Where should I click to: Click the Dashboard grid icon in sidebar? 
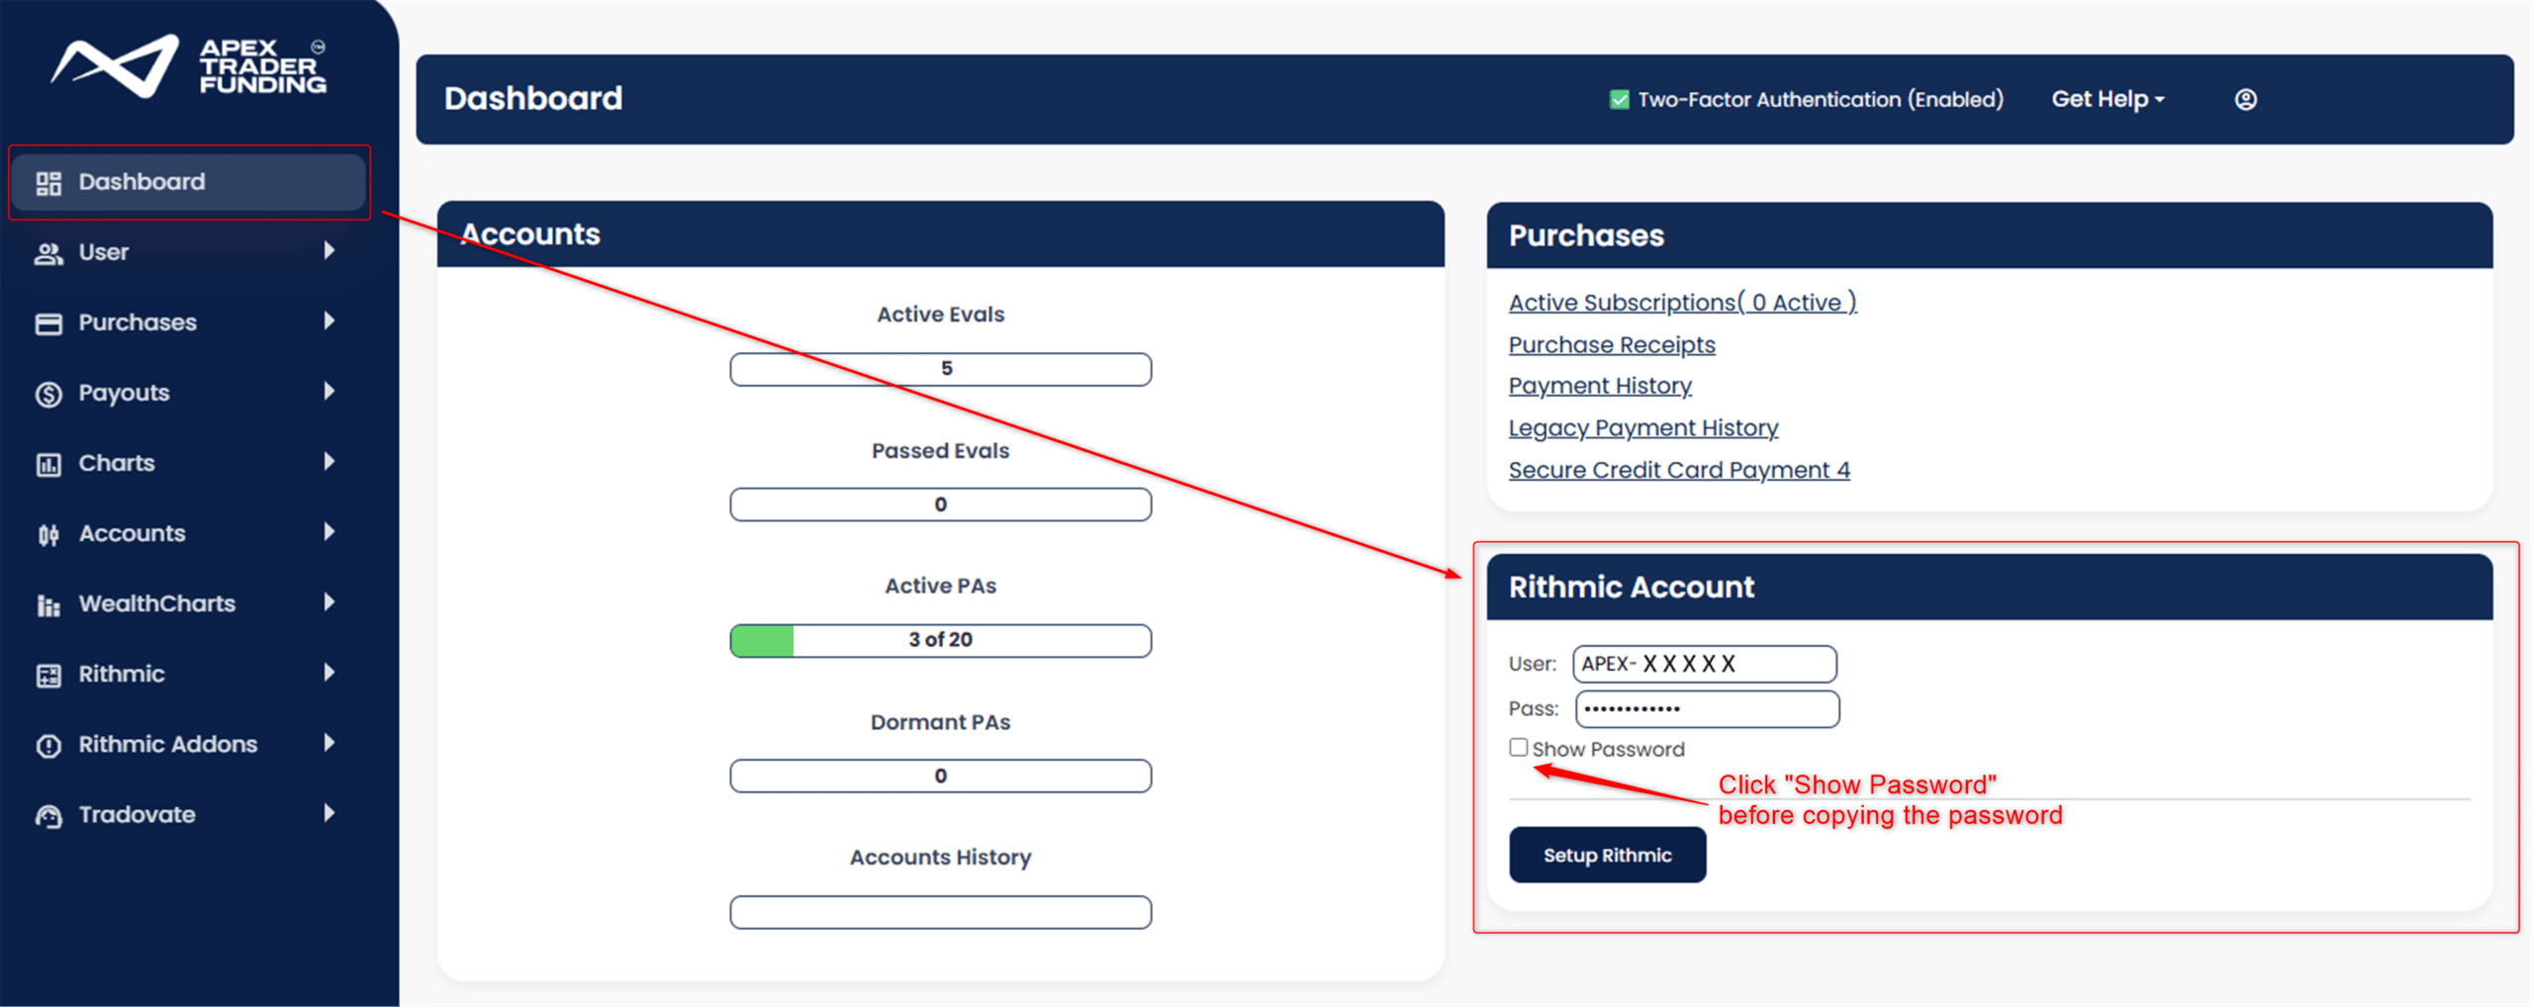(48, 183)
